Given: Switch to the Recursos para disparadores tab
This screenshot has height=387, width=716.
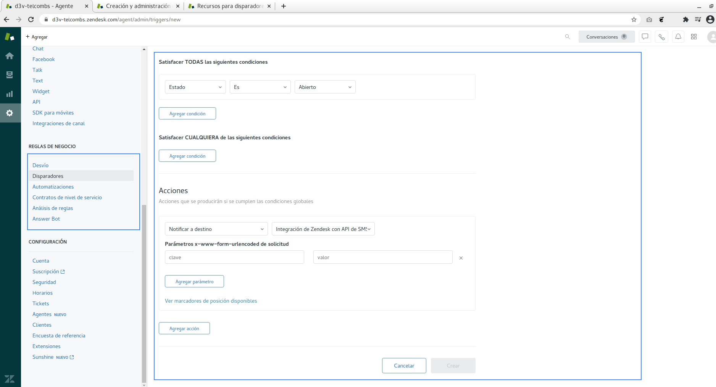Looking at the screenshot, I should click(230, 6).
